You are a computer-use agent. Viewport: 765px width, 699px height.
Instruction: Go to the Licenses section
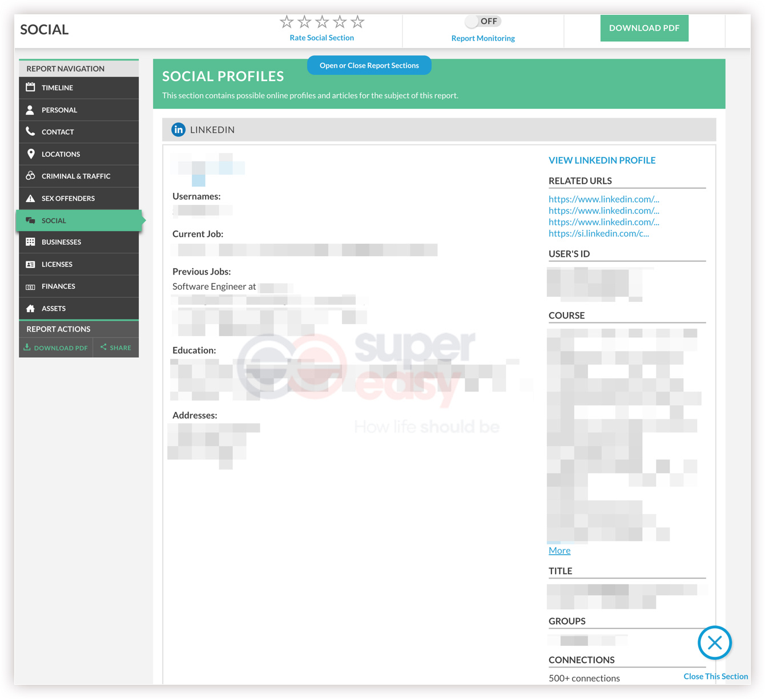tap(79, 264)
